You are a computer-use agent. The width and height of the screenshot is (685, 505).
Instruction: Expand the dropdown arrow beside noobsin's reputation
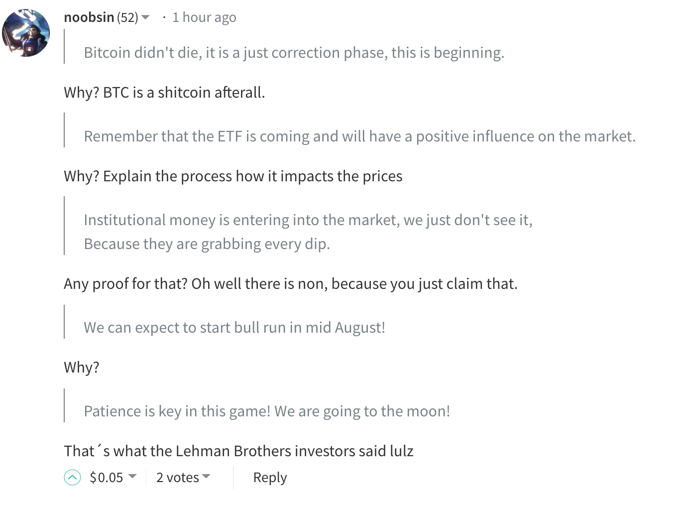point(145,17)
